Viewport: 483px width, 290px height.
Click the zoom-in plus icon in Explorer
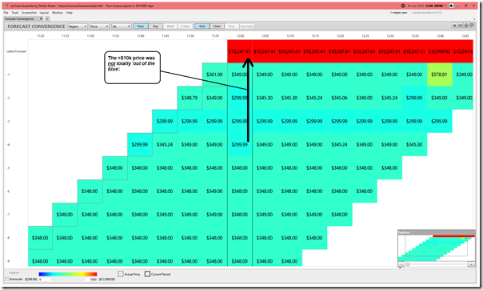pos(471,264)
